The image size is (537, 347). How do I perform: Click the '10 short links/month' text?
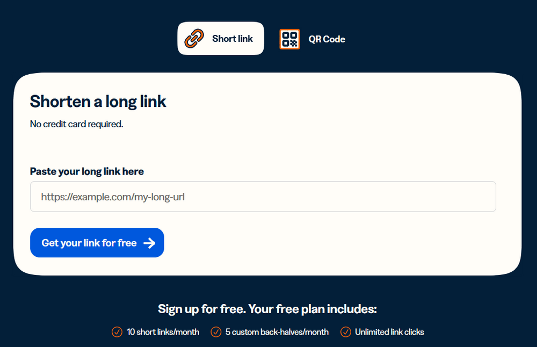click(163, 332)
